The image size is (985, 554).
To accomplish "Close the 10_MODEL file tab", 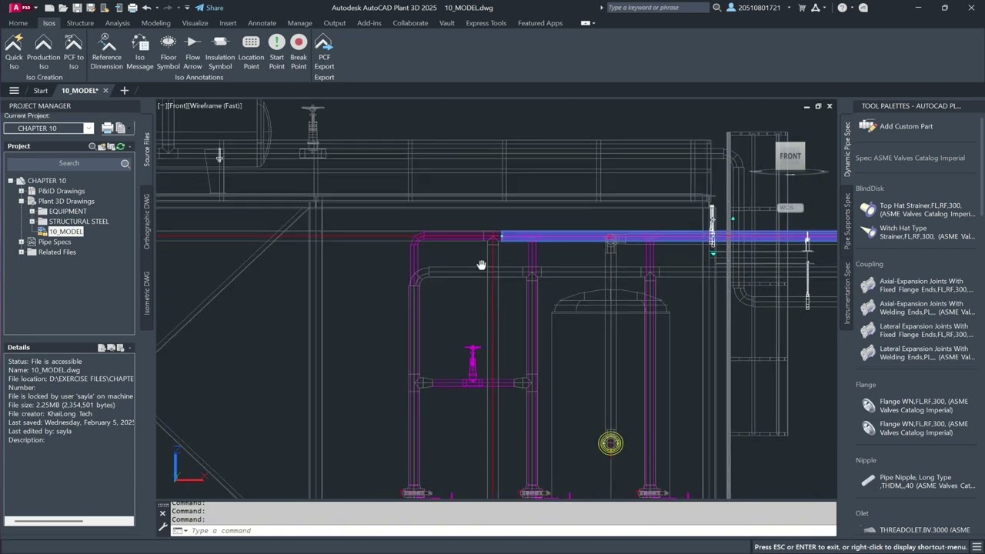I will pos(105,91).
